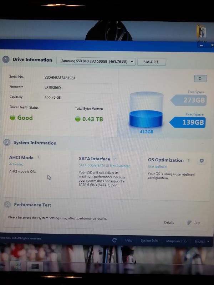Open performance test Details

click(x=169, y=222)
